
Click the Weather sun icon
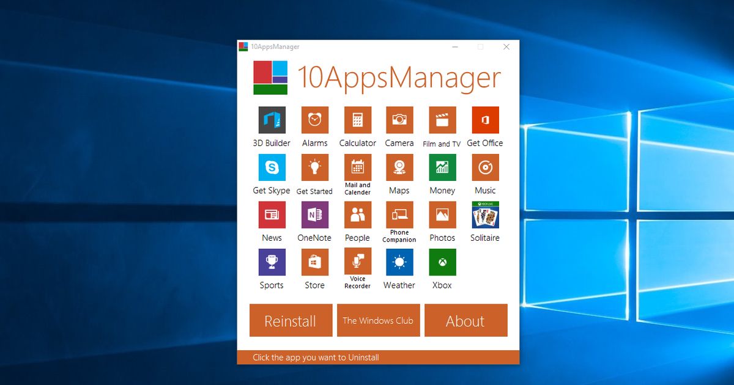pyautogui.click(x=399, y=262)
